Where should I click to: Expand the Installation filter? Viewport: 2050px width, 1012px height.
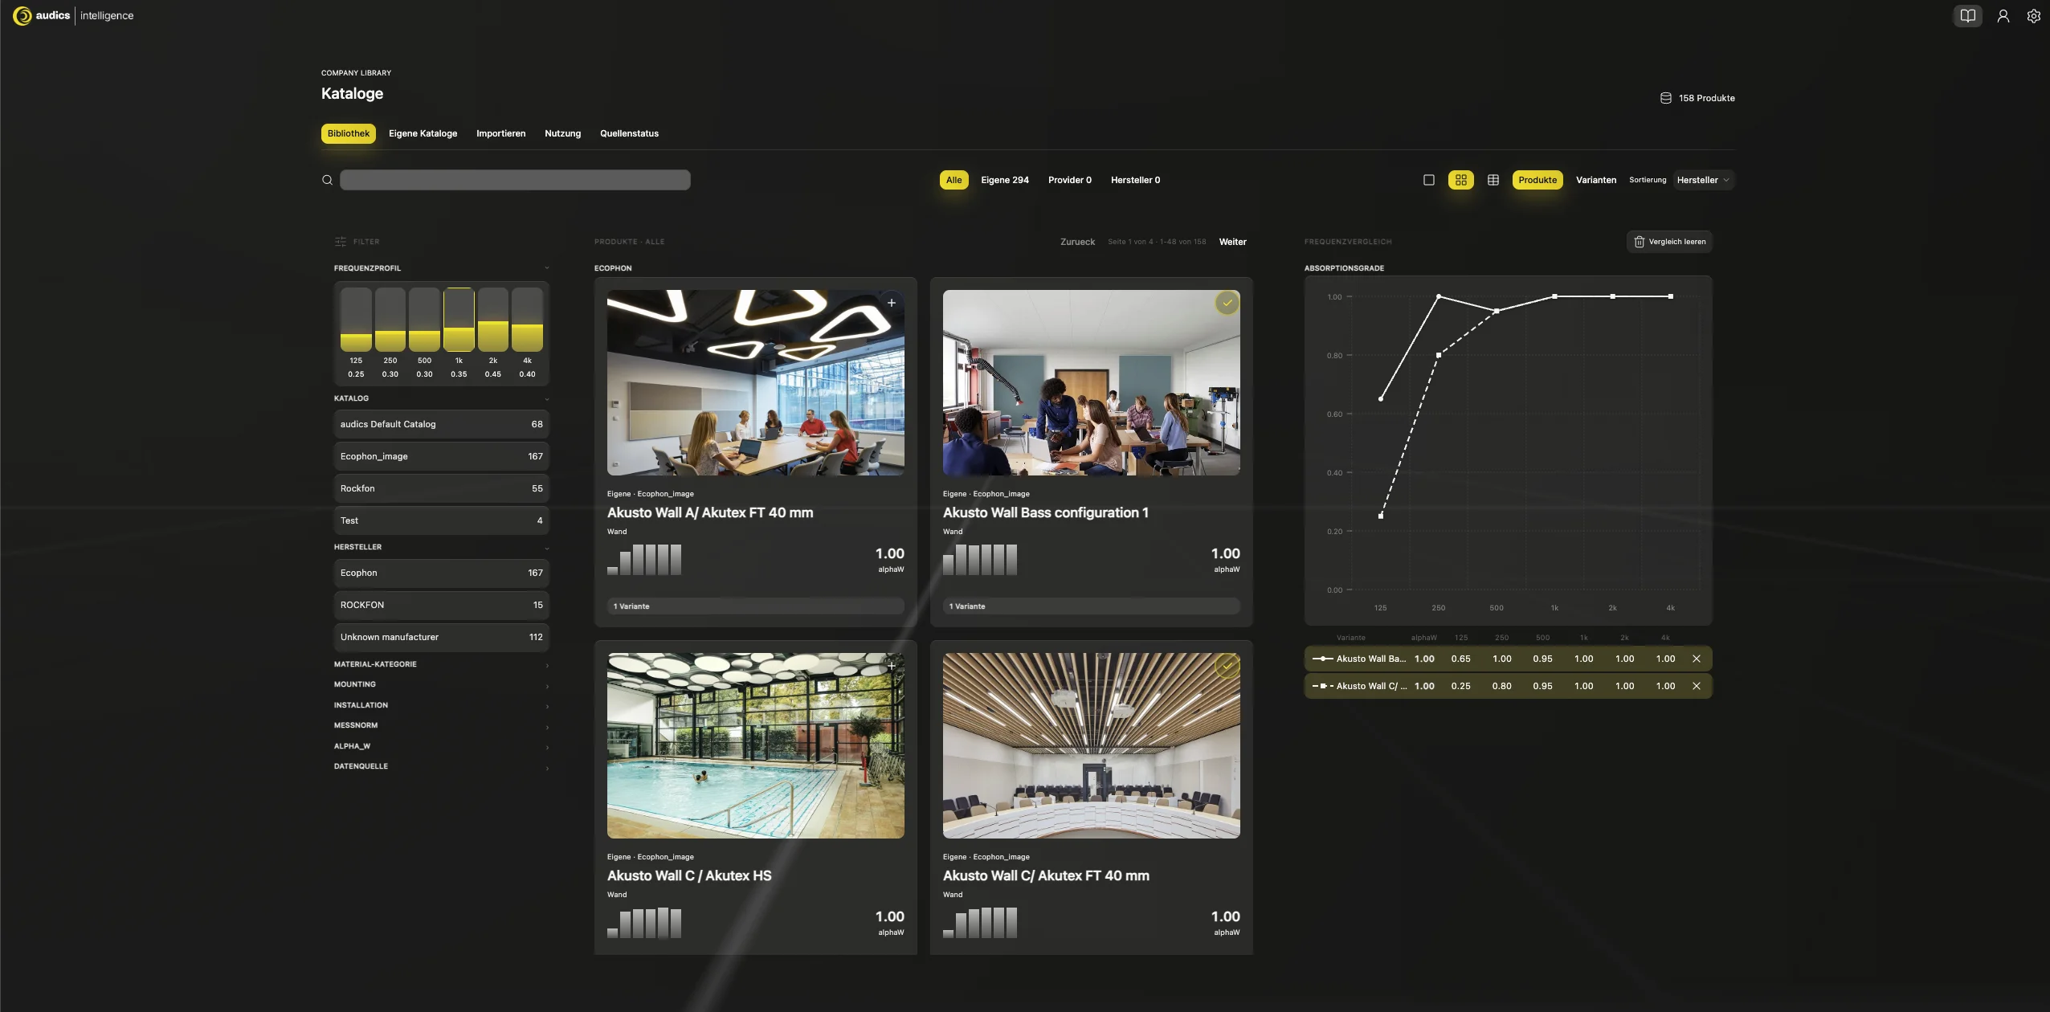pos(442,705)
